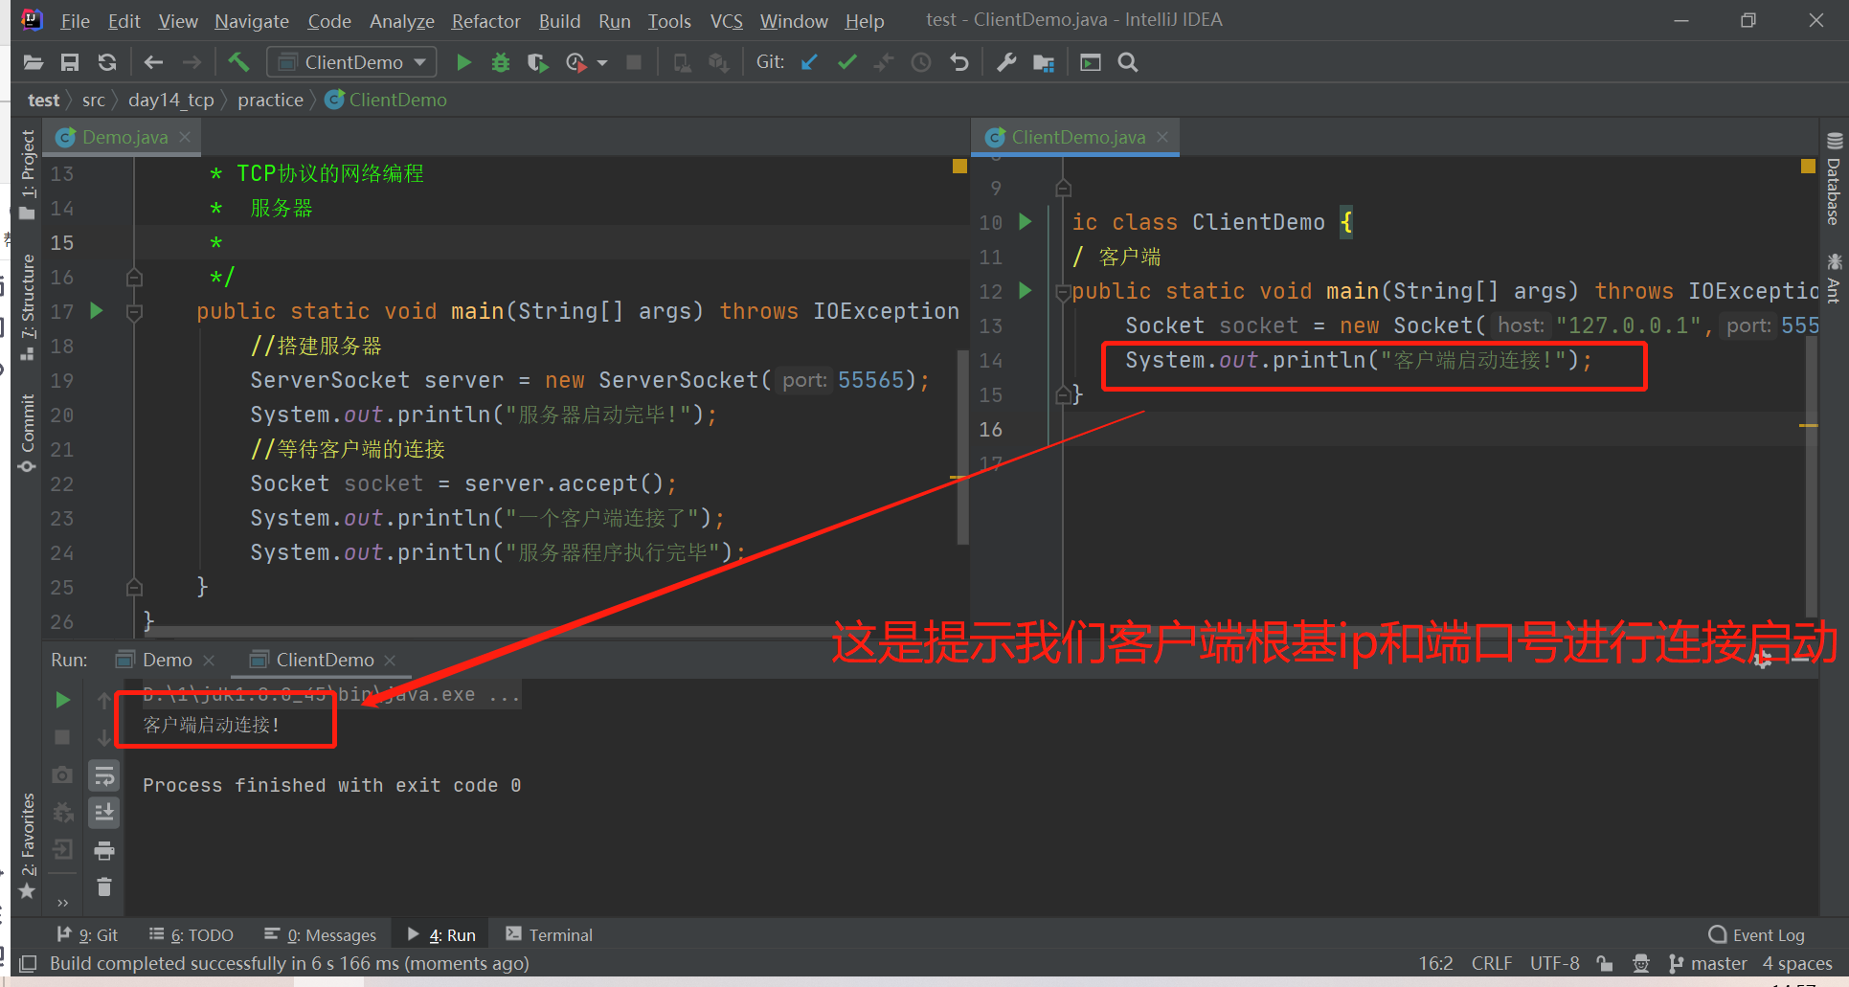Collapse comment fold marker on Demo line 16

135,278
